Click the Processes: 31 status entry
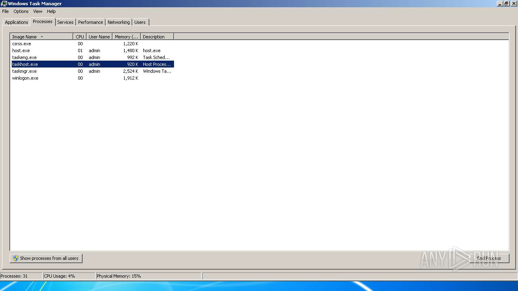This screenshot has width=518, height=291. [21, 276]
